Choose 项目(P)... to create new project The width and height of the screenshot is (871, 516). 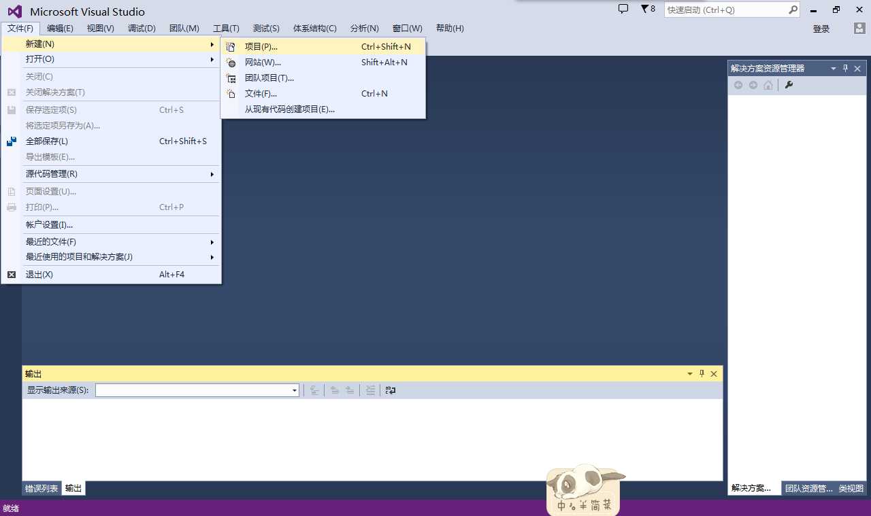323,47
